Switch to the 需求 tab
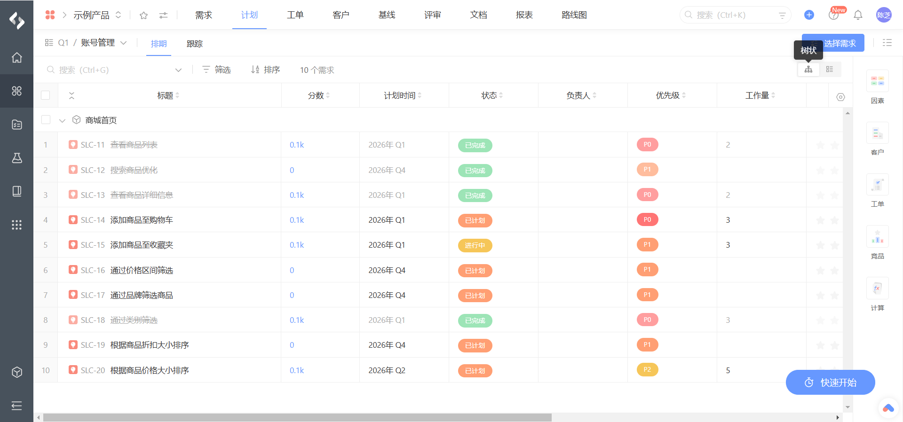 (204, 15)
